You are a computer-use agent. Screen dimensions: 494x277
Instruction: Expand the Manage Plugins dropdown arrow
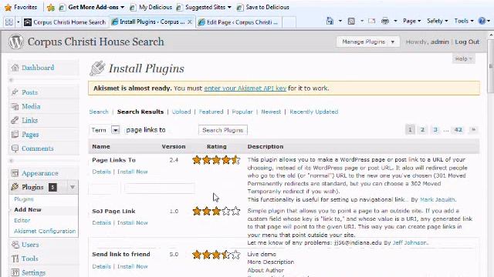393,42
